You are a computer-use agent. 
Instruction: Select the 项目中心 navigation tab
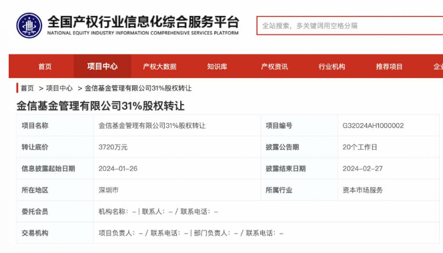[x=102, y=67]
